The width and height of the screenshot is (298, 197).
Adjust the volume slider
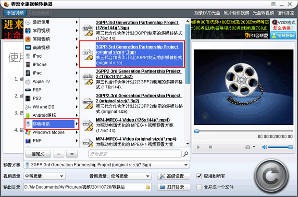(281, 147)
